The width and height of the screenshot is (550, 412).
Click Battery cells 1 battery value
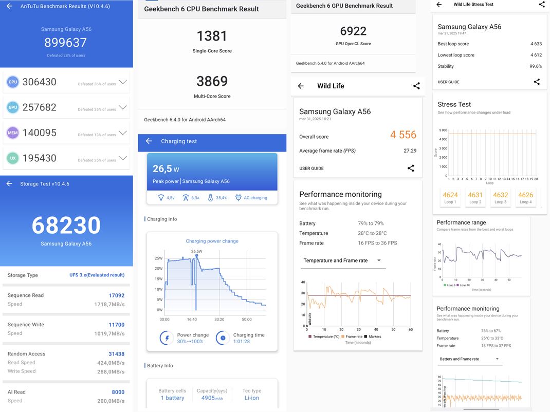tap(172, 398)
